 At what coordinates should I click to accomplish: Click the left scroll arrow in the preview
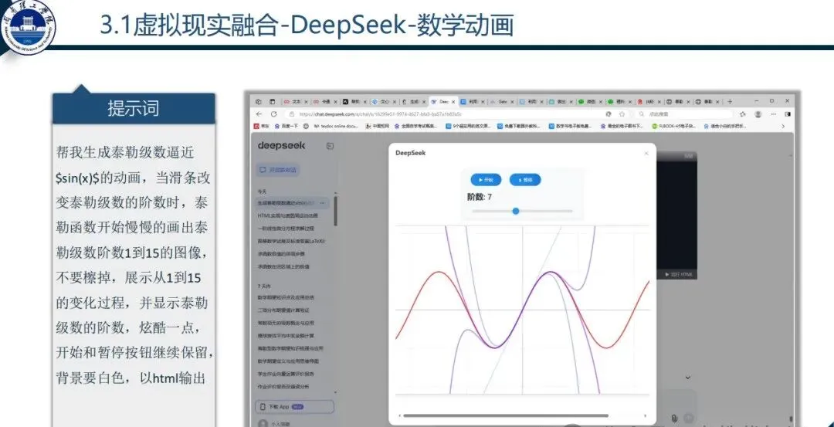pyautogui.click(x=399, y=415)
